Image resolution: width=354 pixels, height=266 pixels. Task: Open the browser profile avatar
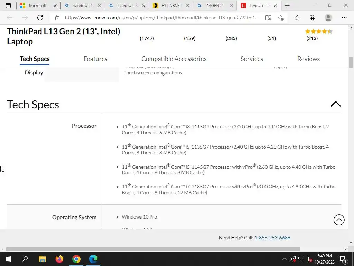328,18
